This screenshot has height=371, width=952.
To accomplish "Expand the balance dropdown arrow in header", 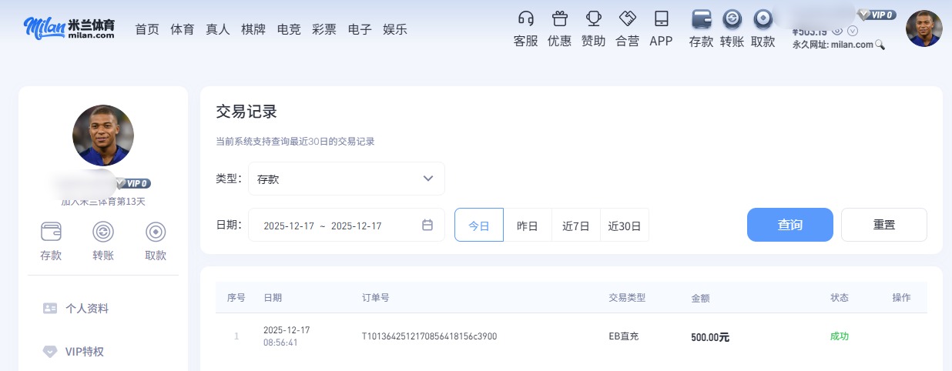I will pyautogui.click(x=852, y=31).
